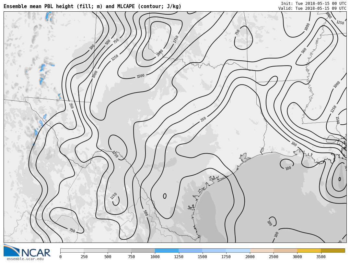Click the 3500 tick label on colorbar
Image resolution: width=350 pixels, height=263 pixels.
pyautogui.click(x=321, y=257)
